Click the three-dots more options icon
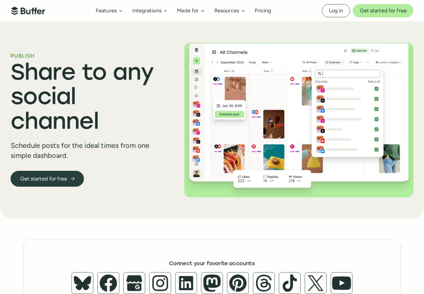424x294 pixels. [x=368, y=62]
